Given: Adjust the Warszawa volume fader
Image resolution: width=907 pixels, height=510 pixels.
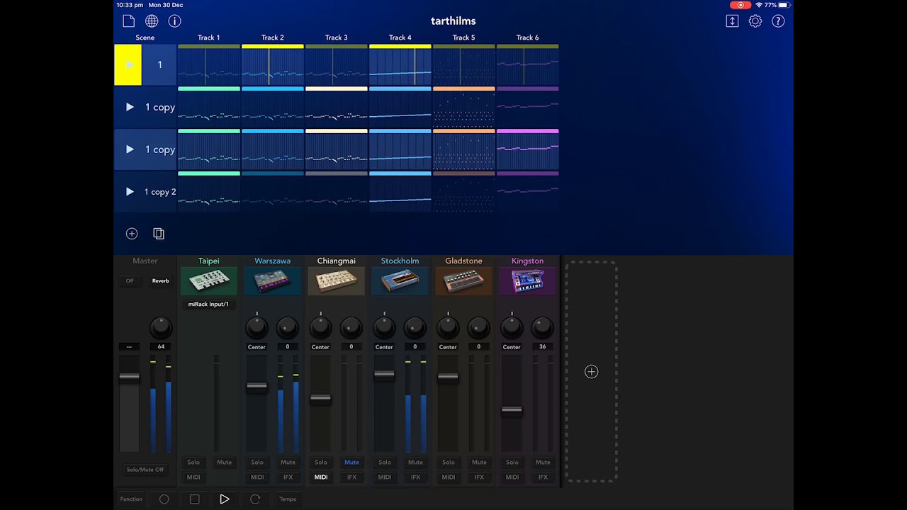Looking at the screenshot, I should pos(257,387).
